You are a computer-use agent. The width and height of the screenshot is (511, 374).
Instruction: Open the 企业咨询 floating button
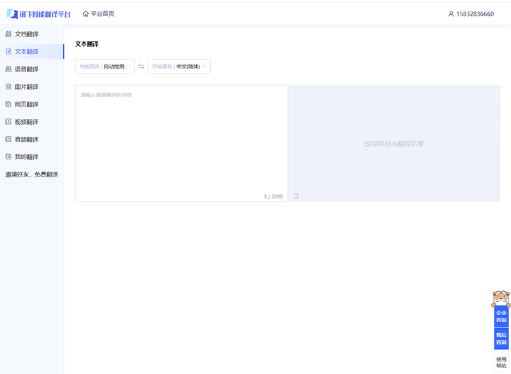(501, 316)
